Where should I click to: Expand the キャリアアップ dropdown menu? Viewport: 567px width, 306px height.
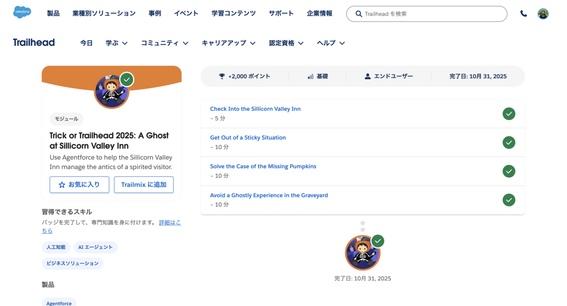229,43
